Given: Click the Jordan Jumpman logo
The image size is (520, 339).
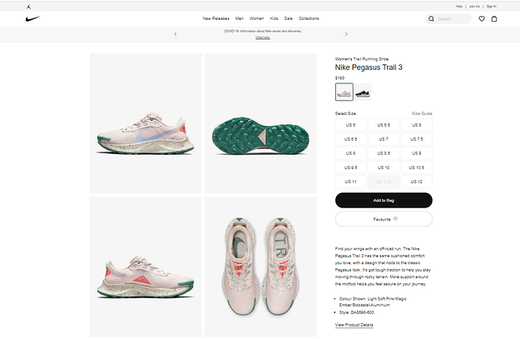Looking at the screenshot, I should click(28, 7).
